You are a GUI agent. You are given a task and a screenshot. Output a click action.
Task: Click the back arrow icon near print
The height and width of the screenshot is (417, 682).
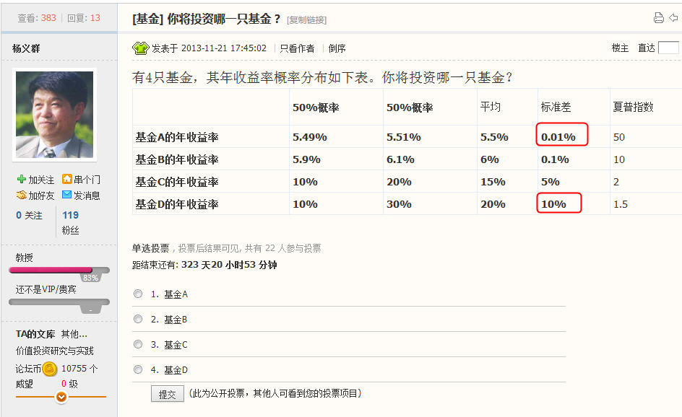pyautogui.click(x=674, y=18)
